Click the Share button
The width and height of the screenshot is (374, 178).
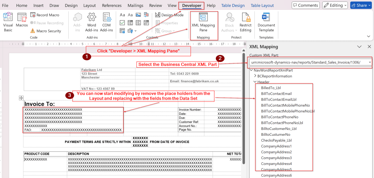361,5
